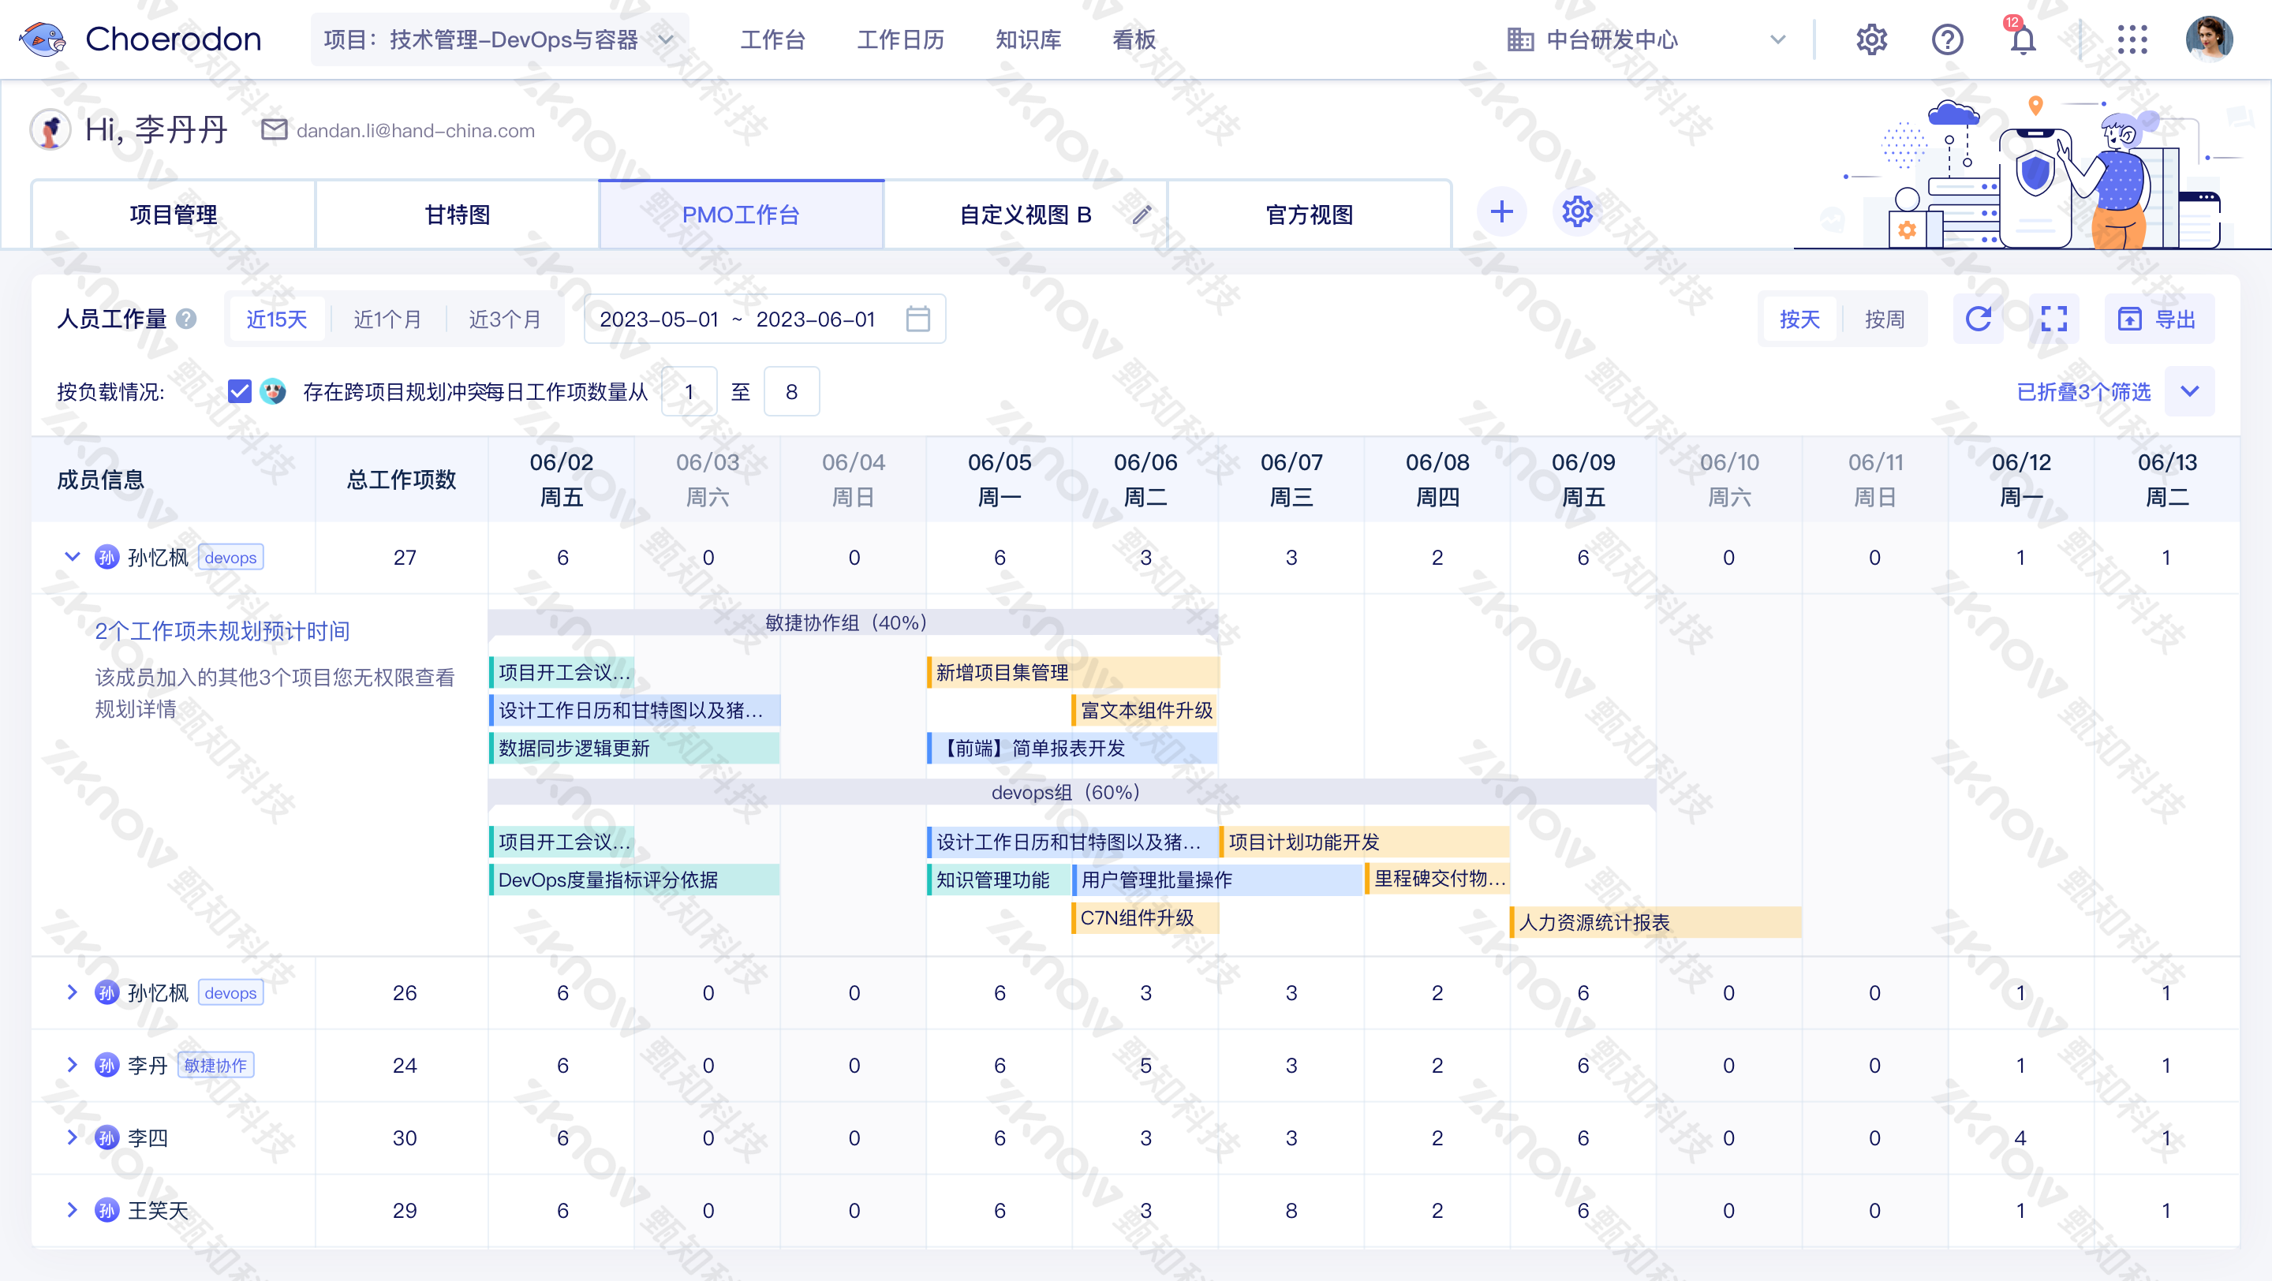Image resolution: width=2272 pixels, height=1281 pixels.
Task: Select the 近1个月 range option
Action: [387, 319]
